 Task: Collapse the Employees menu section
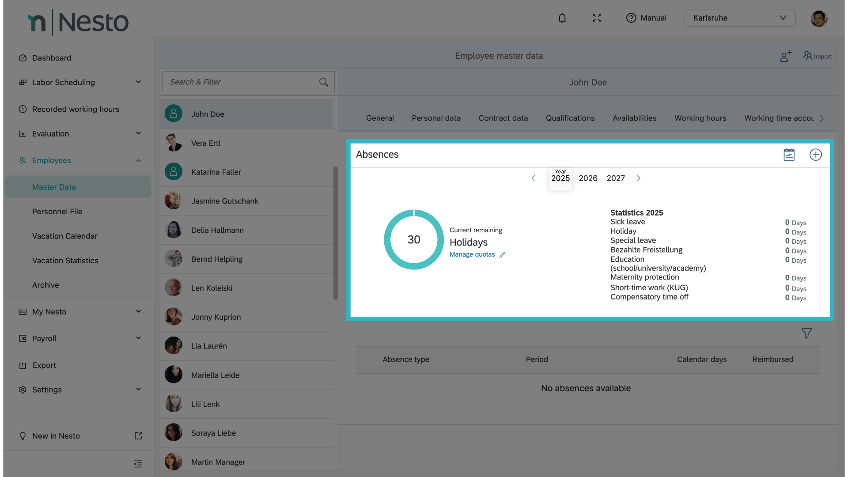pyautogui.click(x=138, y=161)
